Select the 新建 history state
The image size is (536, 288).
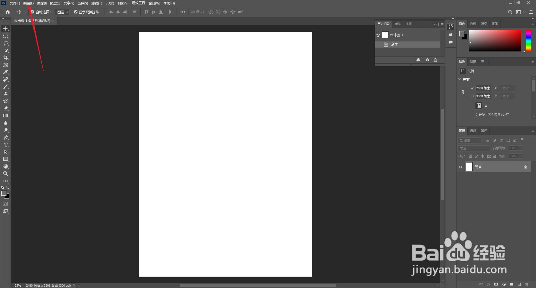[x=408, y=44]
